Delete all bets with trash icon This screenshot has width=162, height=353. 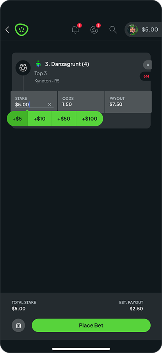pyautogui.click(x=18, y=325)
